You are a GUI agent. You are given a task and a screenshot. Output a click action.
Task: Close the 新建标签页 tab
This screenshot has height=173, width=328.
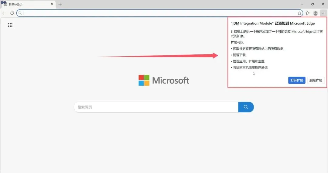click(52, 4)
